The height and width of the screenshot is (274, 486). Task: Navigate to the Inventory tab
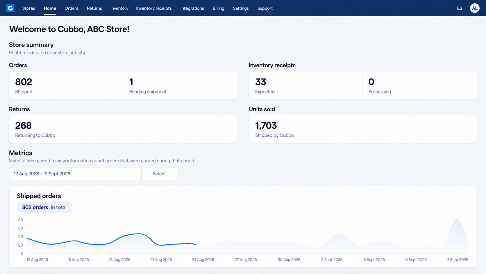[x=119, y=8]
